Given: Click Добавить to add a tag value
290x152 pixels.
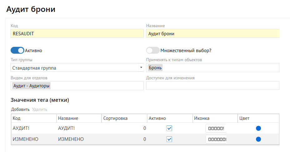Looking at the screenshot, I should [20, 109].
